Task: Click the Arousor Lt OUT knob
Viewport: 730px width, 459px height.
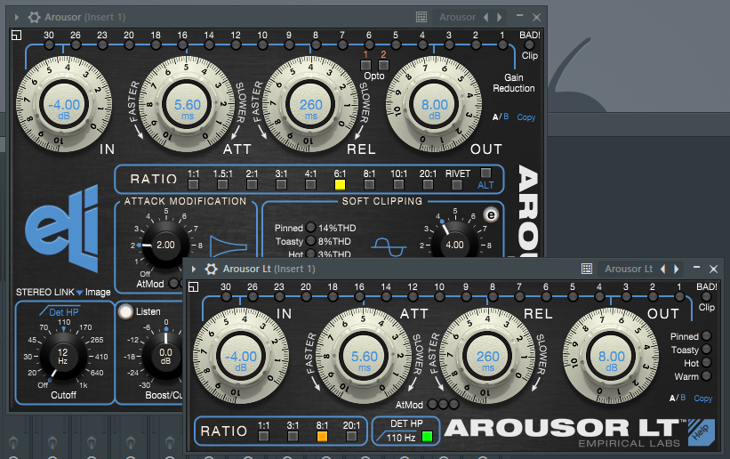Action: [611, 357]
